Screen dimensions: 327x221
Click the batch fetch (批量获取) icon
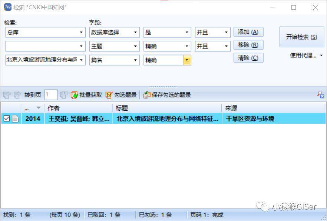pyautogui.click(x=75, y=95)
